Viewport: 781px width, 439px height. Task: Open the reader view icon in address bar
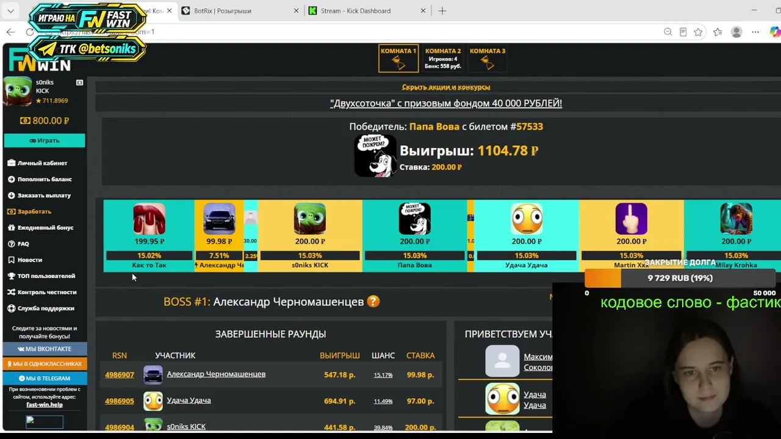(x=683, y=32)
